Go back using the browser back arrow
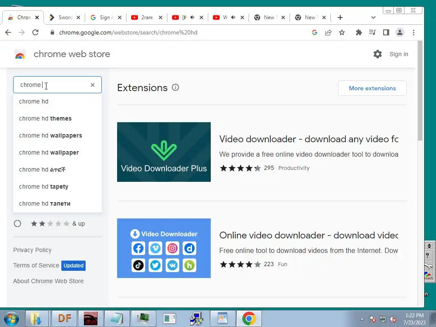 click(8, 32)
